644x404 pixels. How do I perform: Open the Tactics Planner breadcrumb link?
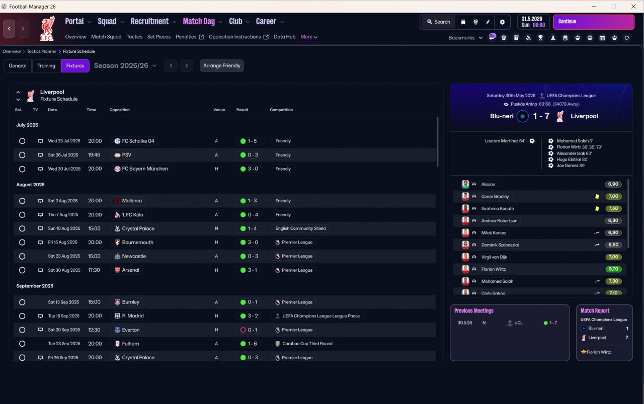click(42, 51)
